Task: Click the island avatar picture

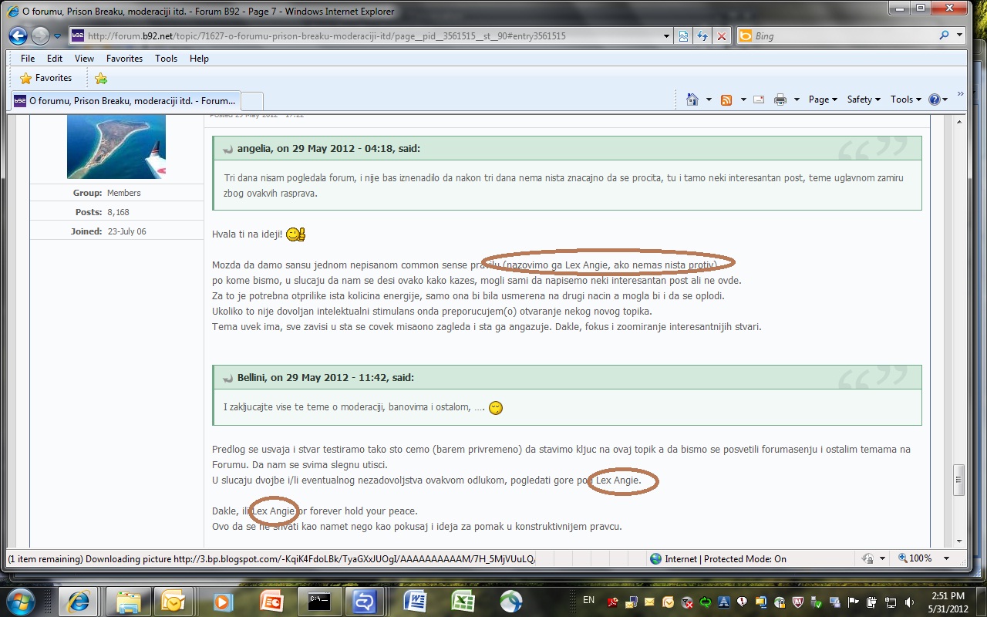Action: (x=116, y=147)
